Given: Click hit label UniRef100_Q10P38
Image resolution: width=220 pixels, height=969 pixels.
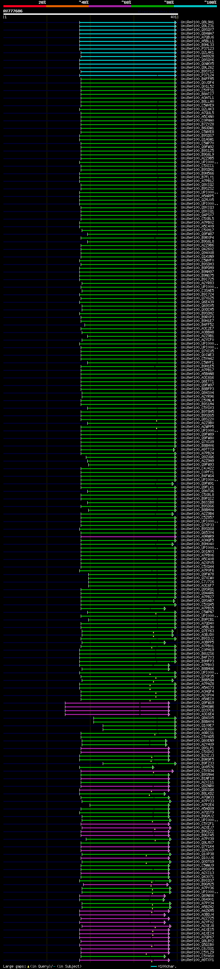Looking at the screenshot, I should click(x=197, y=854).
